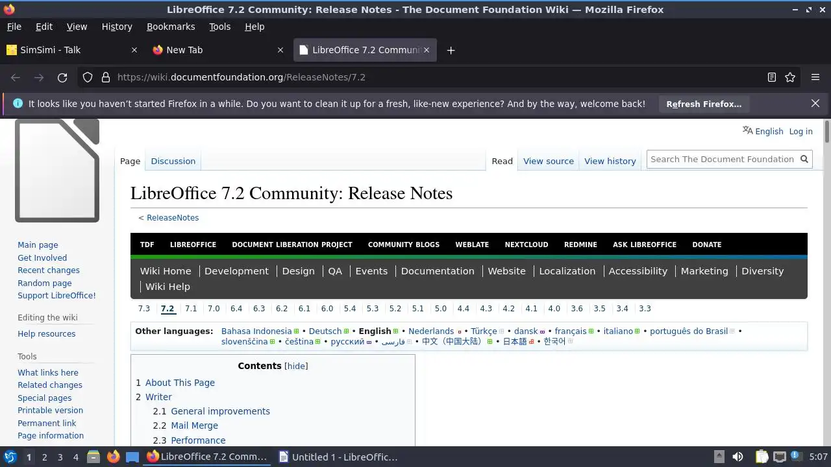This screenshot has height=467, width=831.
Task: Switch to workspace 4 in pager
Action: pos(75,457)
